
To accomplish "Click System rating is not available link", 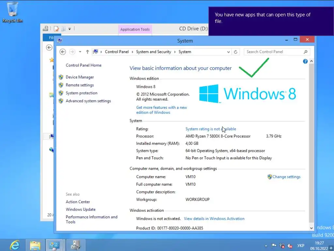I will pos(211,129).
